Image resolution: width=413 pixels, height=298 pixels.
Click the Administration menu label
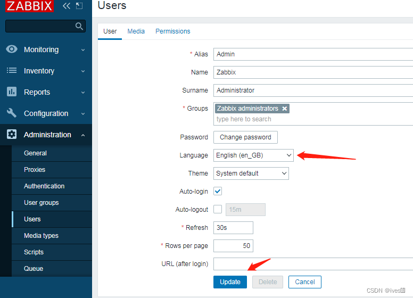(x=47, y=135)
